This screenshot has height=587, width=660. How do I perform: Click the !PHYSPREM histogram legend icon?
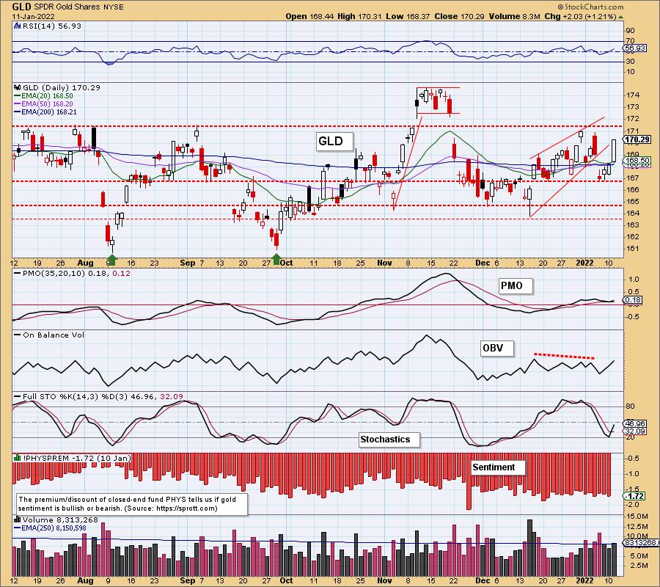[x=18, y=457]
